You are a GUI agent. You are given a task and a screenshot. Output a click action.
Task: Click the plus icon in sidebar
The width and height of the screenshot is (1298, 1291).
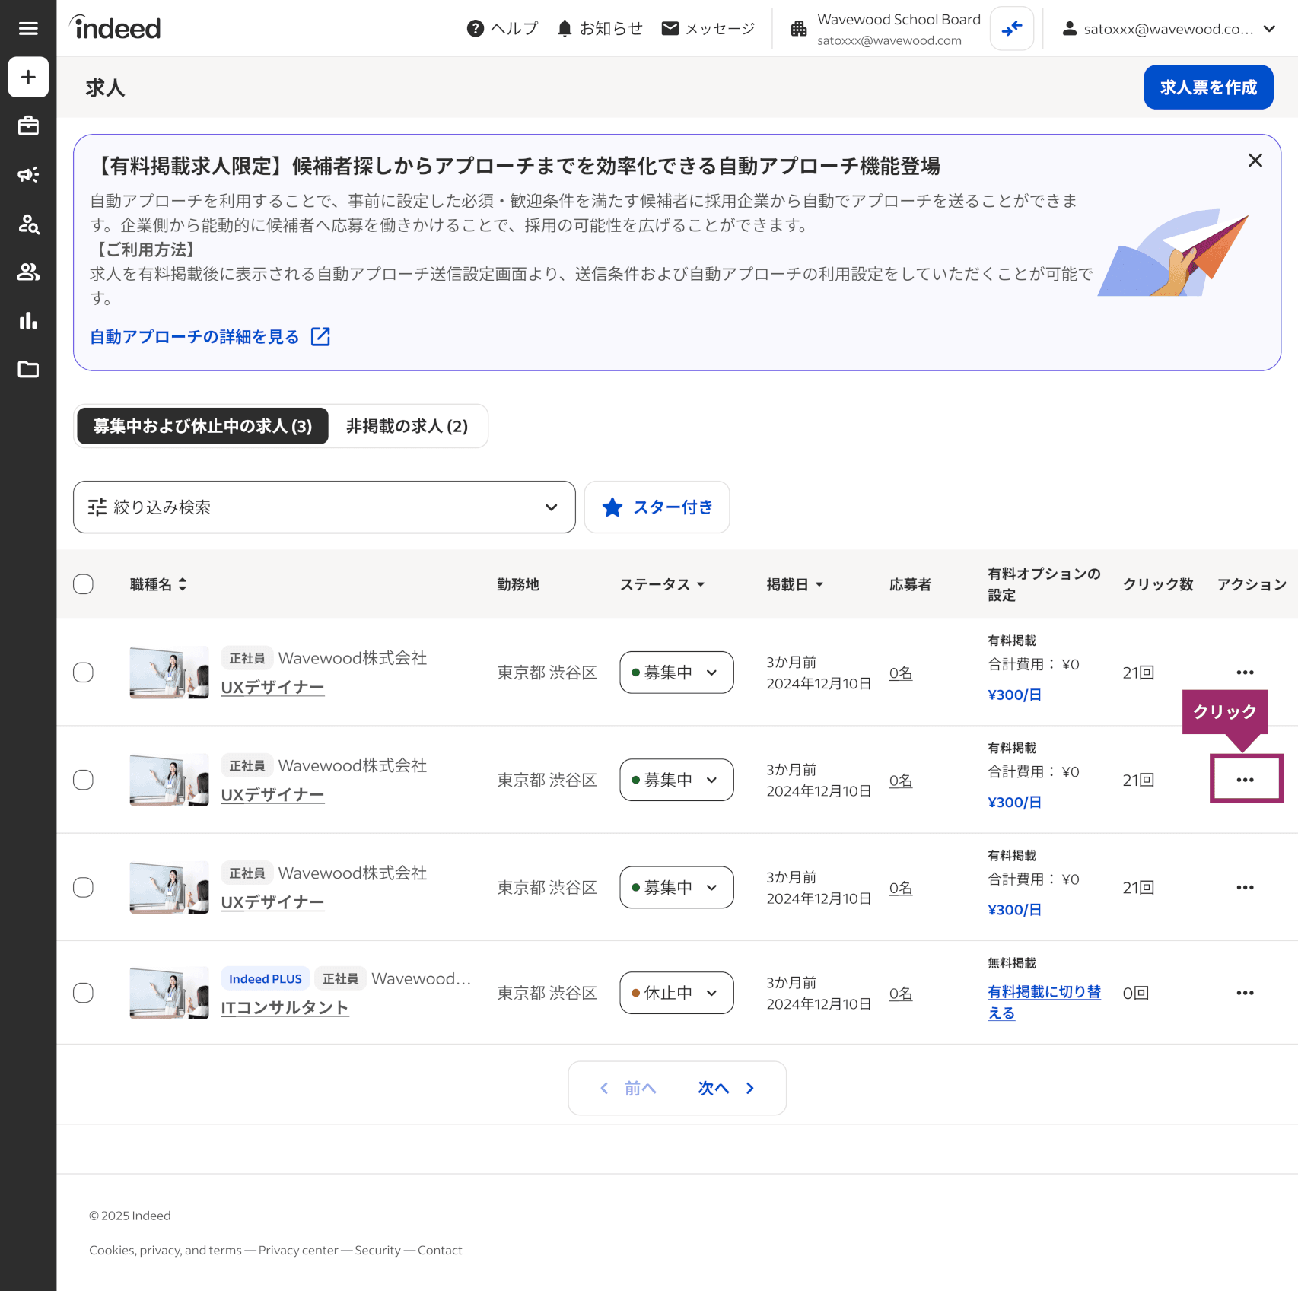[28, 77]
